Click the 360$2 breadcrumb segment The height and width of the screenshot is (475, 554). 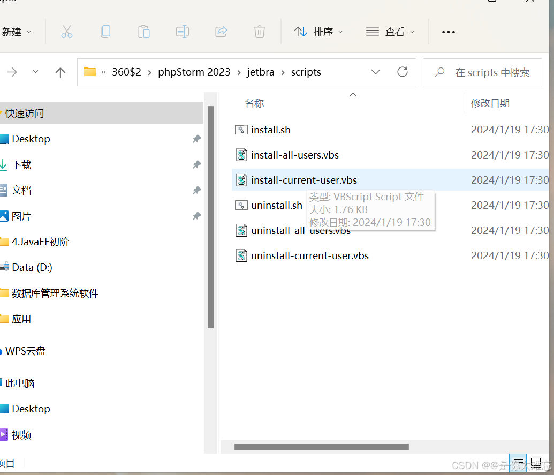coord(126,72)
